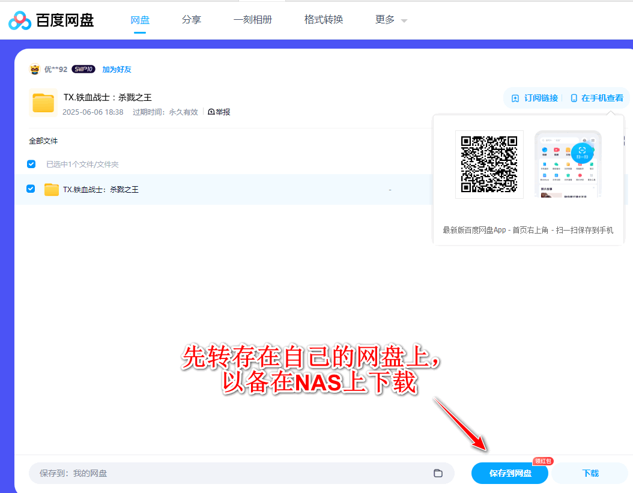Click the SVIP10 membership badge
Image resolution: width=633 pixels, height=493 pixels.
coord(83,70)
